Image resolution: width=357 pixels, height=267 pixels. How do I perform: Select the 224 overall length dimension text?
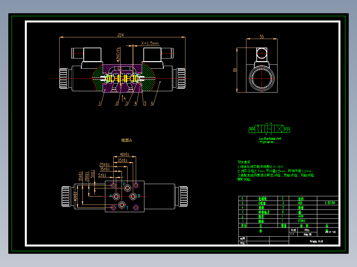pyautogui.click(x=121, y=35)
